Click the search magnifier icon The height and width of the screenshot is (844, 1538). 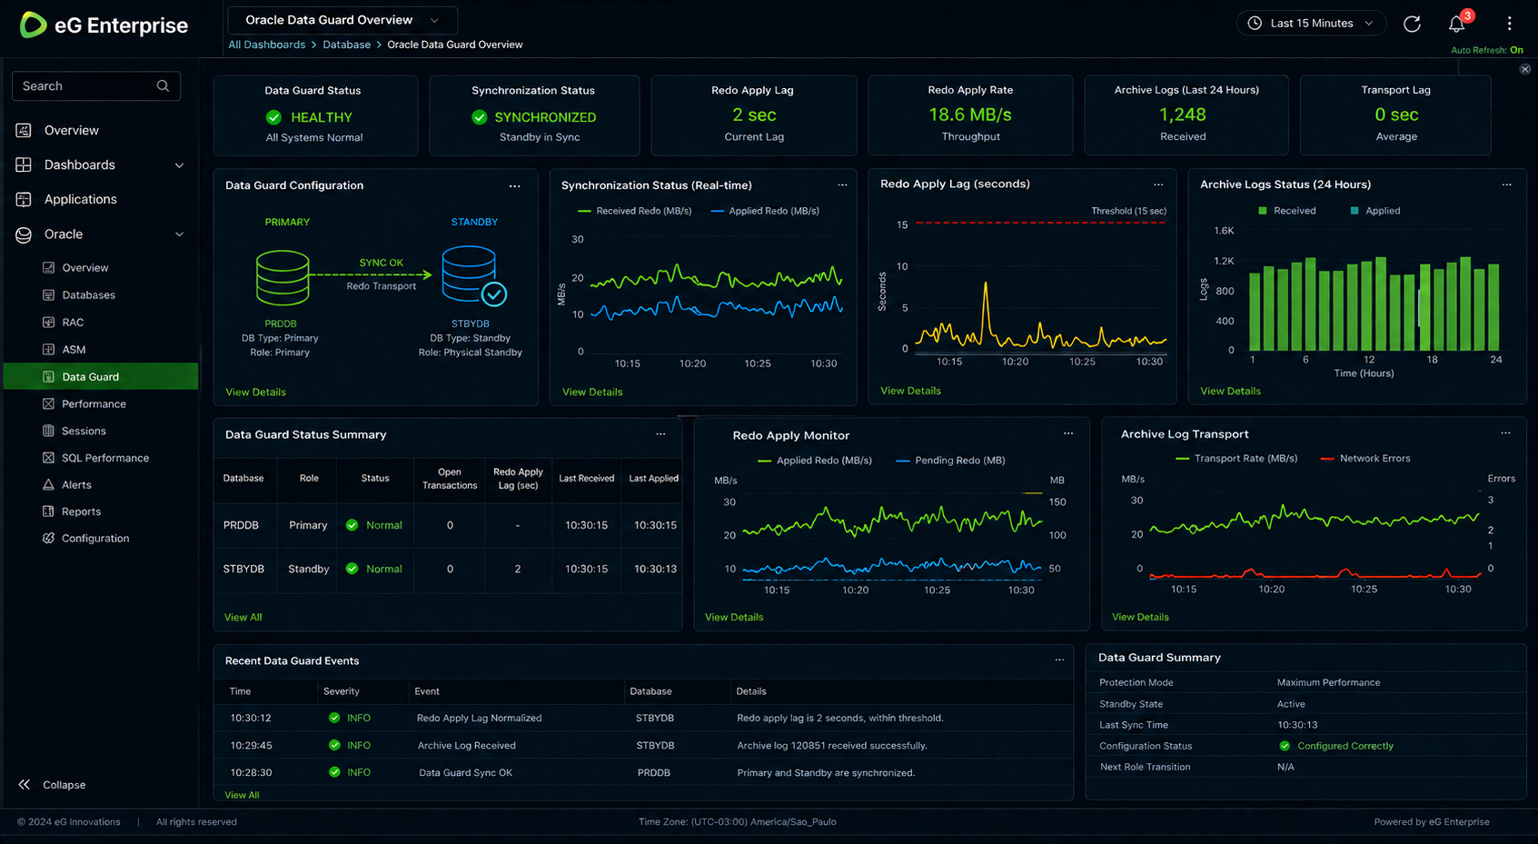pyautogui.click(x=163, y=85)
